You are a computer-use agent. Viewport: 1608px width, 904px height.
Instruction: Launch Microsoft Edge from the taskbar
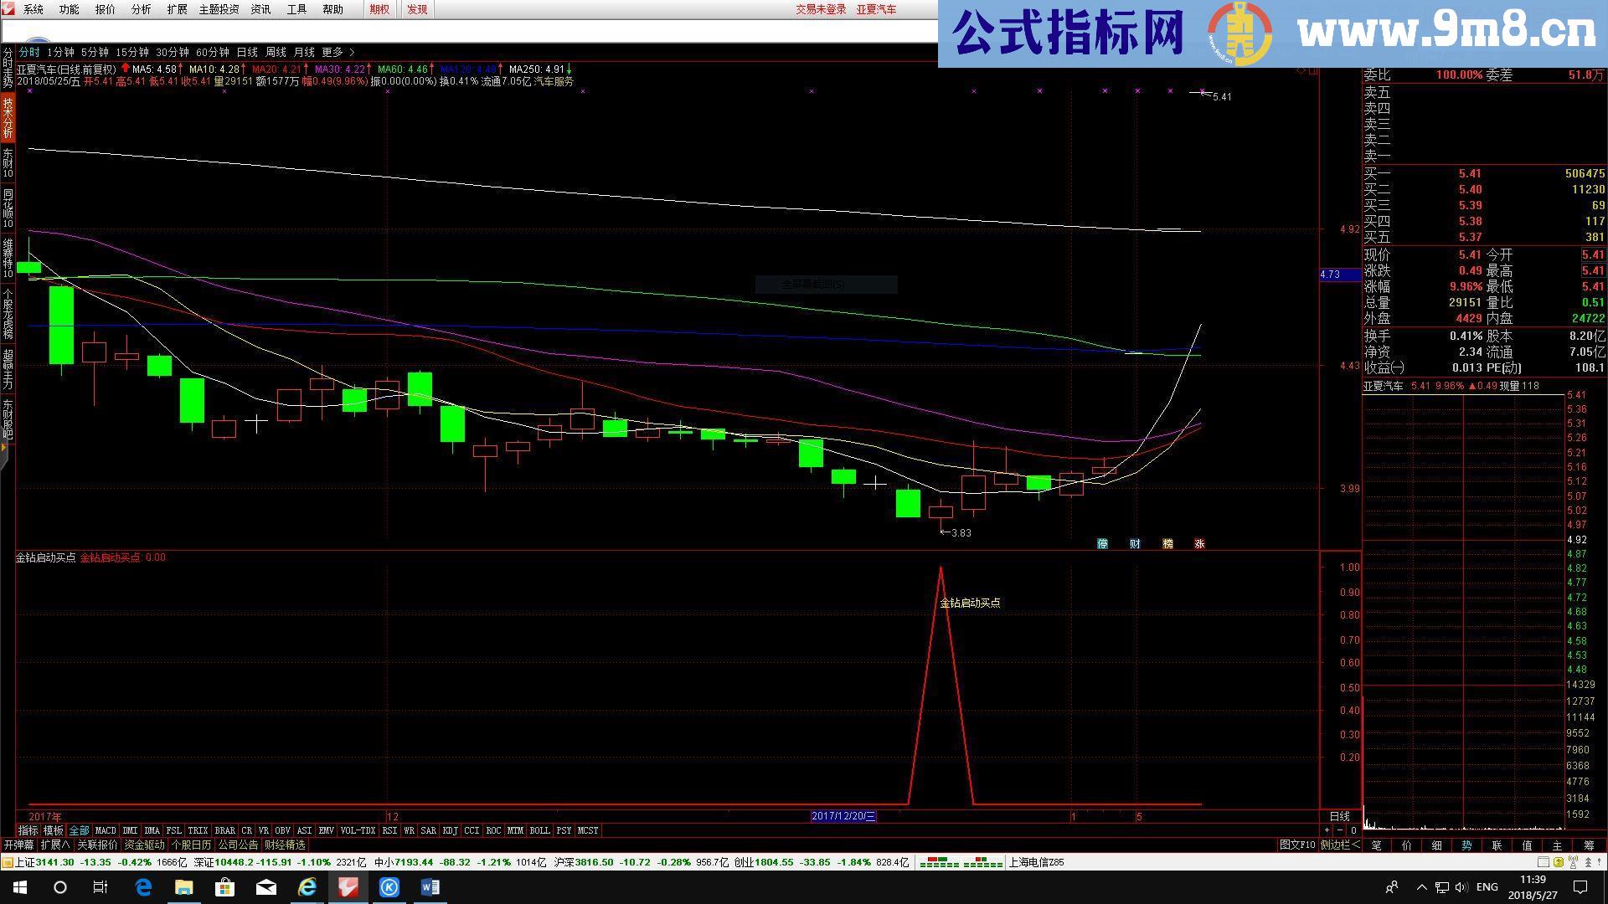142,886
